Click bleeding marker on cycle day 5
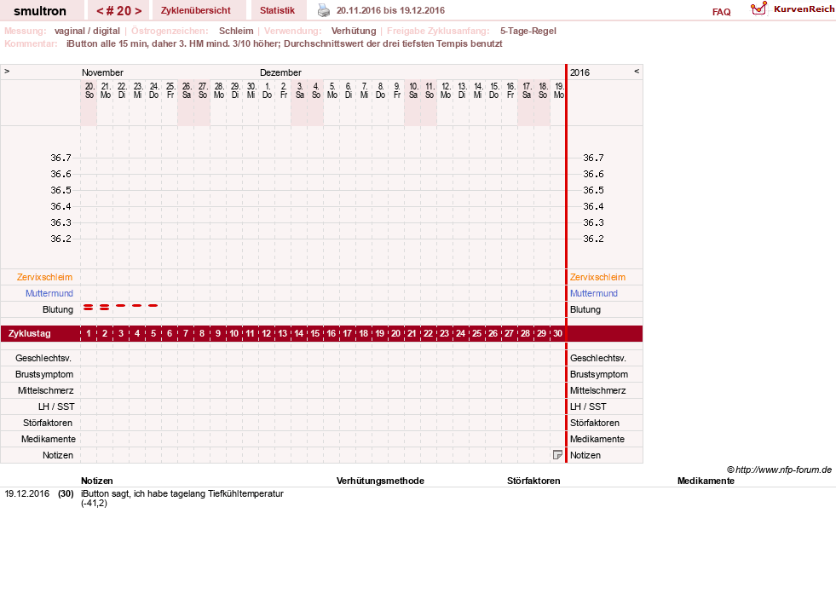836x611 pixels. [x=153, y=305]
